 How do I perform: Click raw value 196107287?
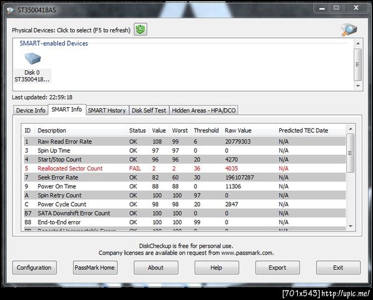click(239, 178)
